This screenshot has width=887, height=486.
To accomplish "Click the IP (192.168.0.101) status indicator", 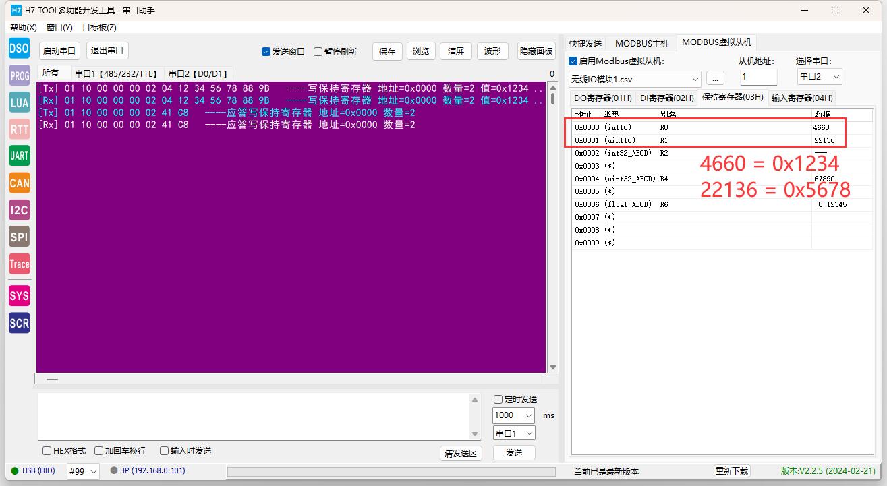I will [148, 470].
